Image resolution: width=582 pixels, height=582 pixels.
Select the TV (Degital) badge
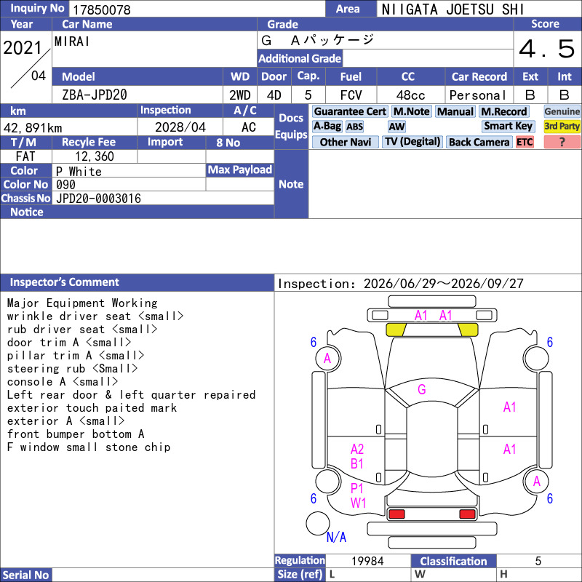point(412,142)
